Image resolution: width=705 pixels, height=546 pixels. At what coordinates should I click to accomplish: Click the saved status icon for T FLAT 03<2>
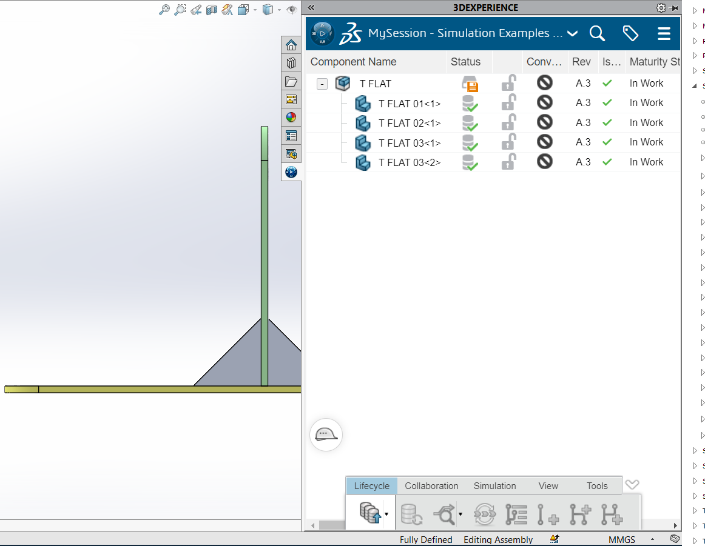click(x=470, y=162)
